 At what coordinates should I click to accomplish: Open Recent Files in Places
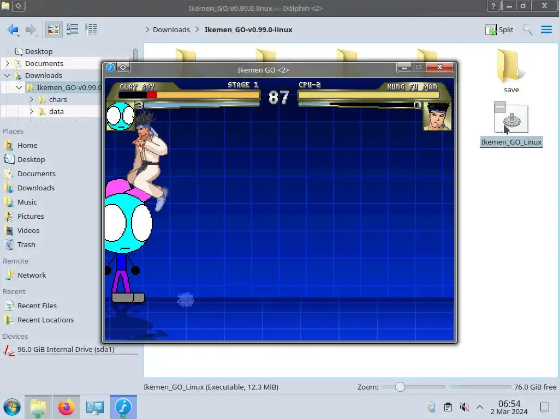point(31,306)
